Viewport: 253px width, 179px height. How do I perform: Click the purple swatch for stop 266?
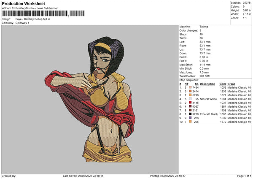coord(191,118)
